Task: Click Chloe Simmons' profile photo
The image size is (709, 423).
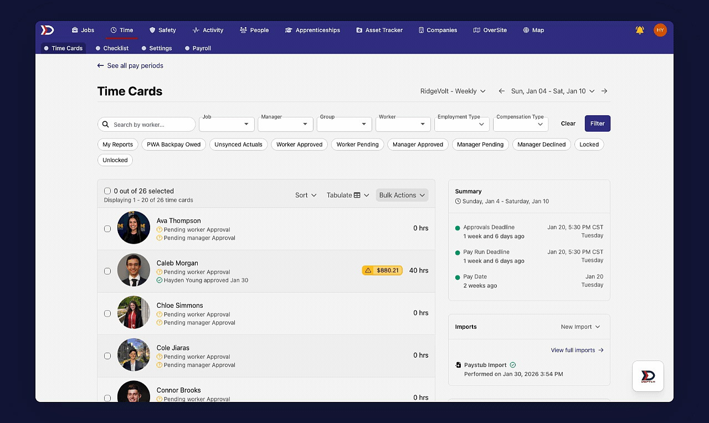Action: click(133, 312)
